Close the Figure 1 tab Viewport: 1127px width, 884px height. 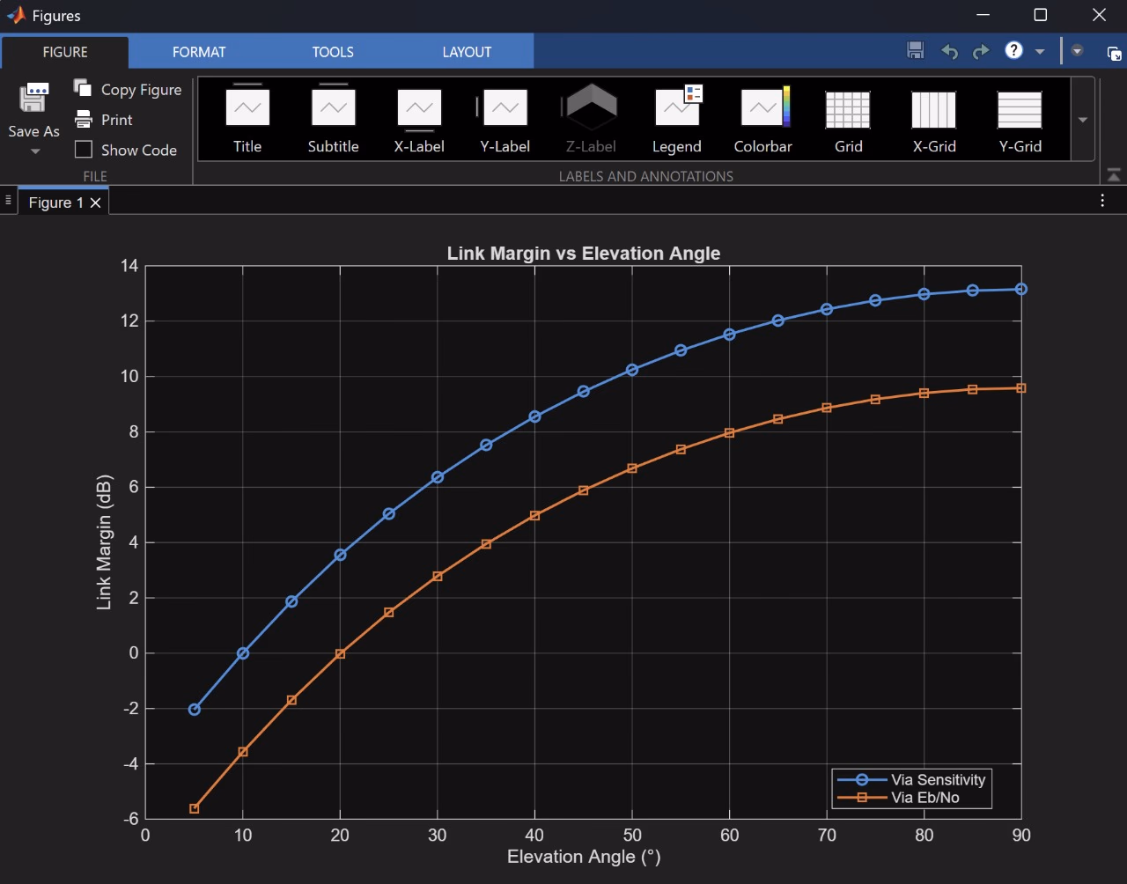[96, 203]
